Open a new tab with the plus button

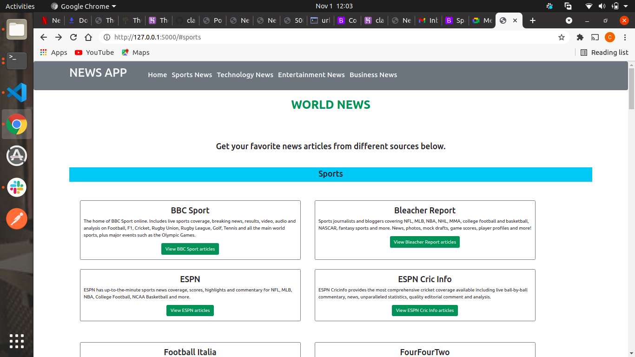point(533,20)
